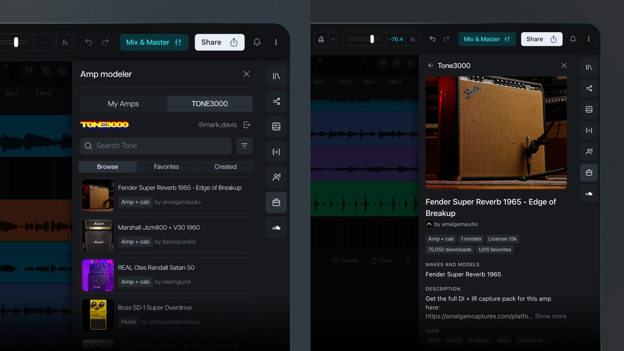Open collaborators icon beside Amp modeler panel
Screen dimensions: 624x351
(x=276, y=177)
